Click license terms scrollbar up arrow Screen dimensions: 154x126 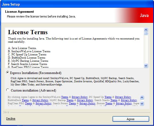[x=146, y=30]
